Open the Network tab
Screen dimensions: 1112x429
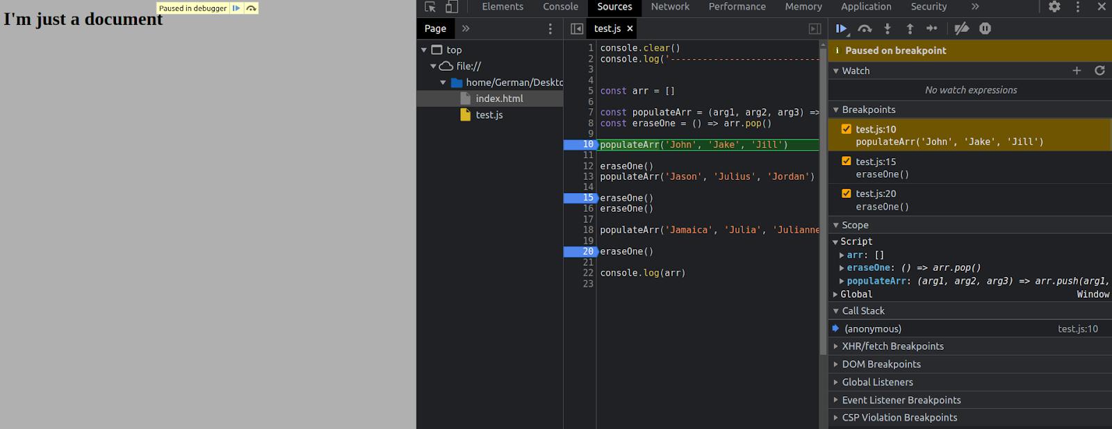click(670, 7)
